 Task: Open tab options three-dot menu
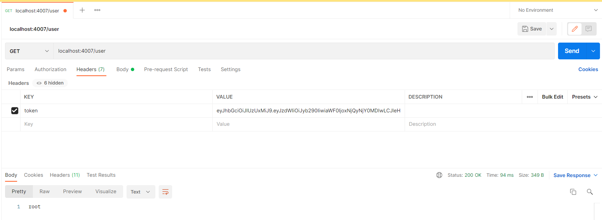tap(97, 10)
